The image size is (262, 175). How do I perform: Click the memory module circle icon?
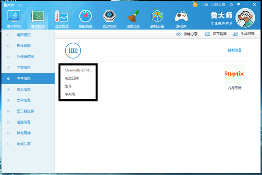tap(73, 51)
